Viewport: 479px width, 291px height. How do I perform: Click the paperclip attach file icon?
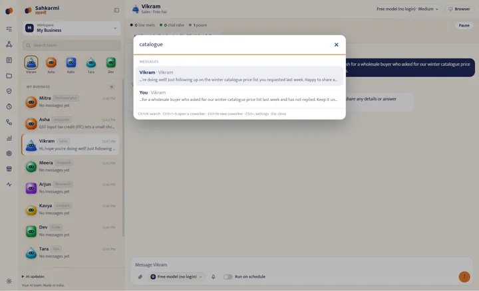[x=140, y=277]
